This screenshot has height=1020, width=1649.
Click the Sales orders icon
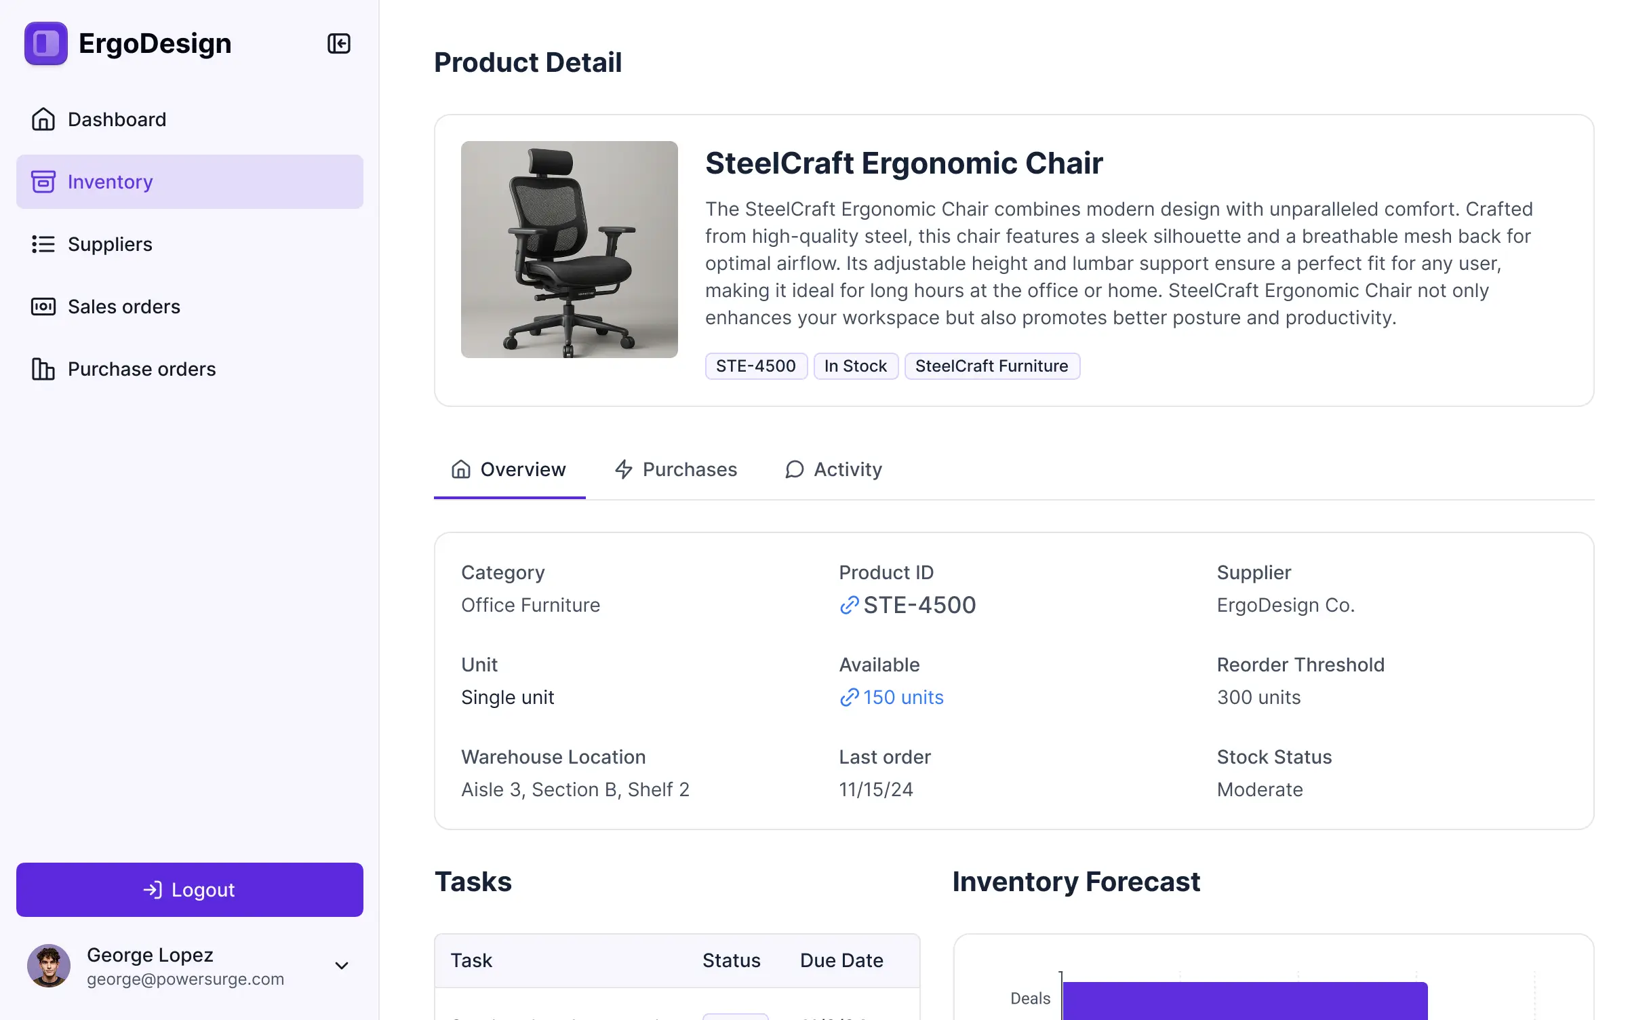click(x=43, y=307)
